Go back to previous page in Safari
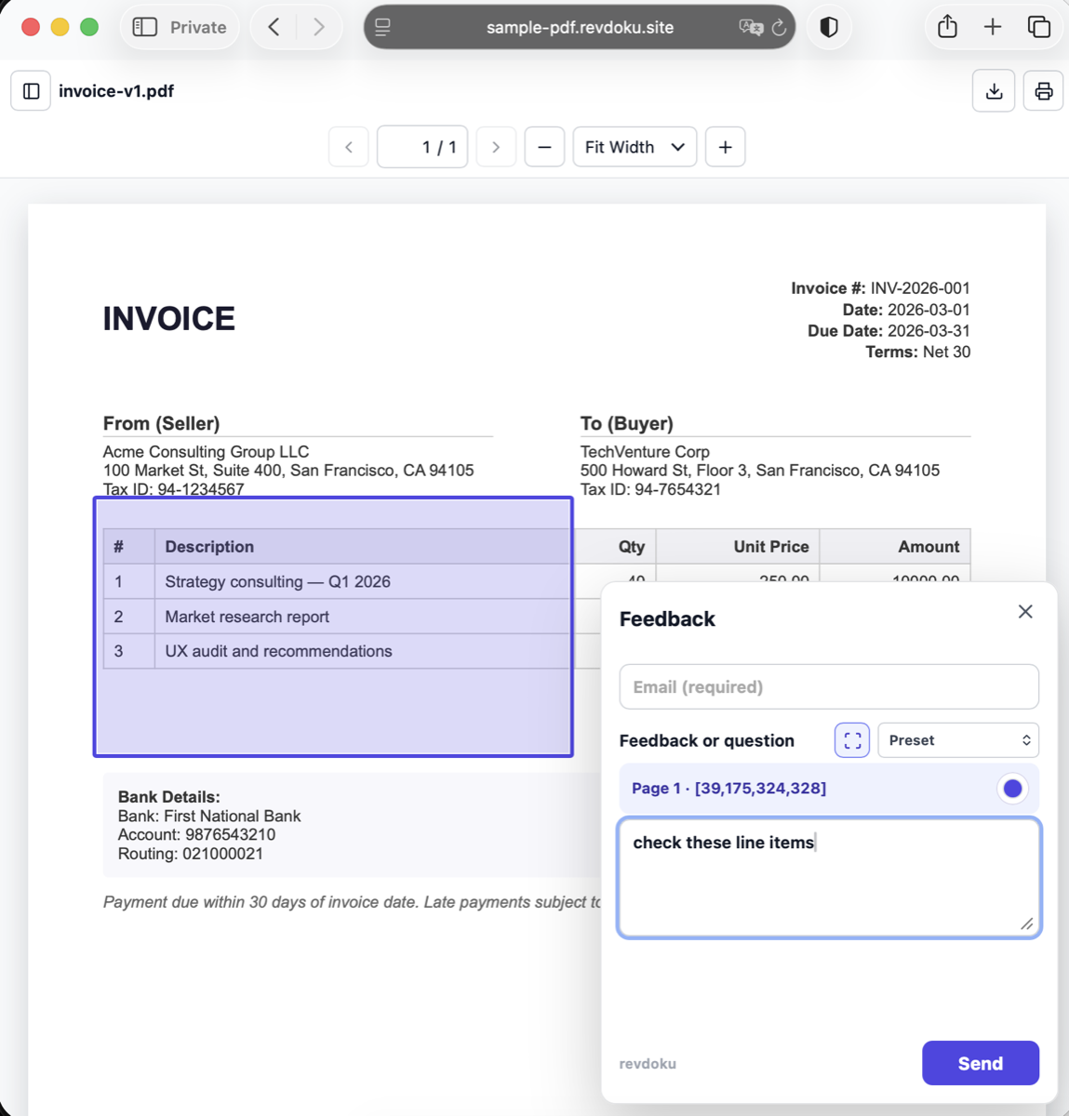The width and height of the screenshot is (1069, 1116). pos(274,27)
